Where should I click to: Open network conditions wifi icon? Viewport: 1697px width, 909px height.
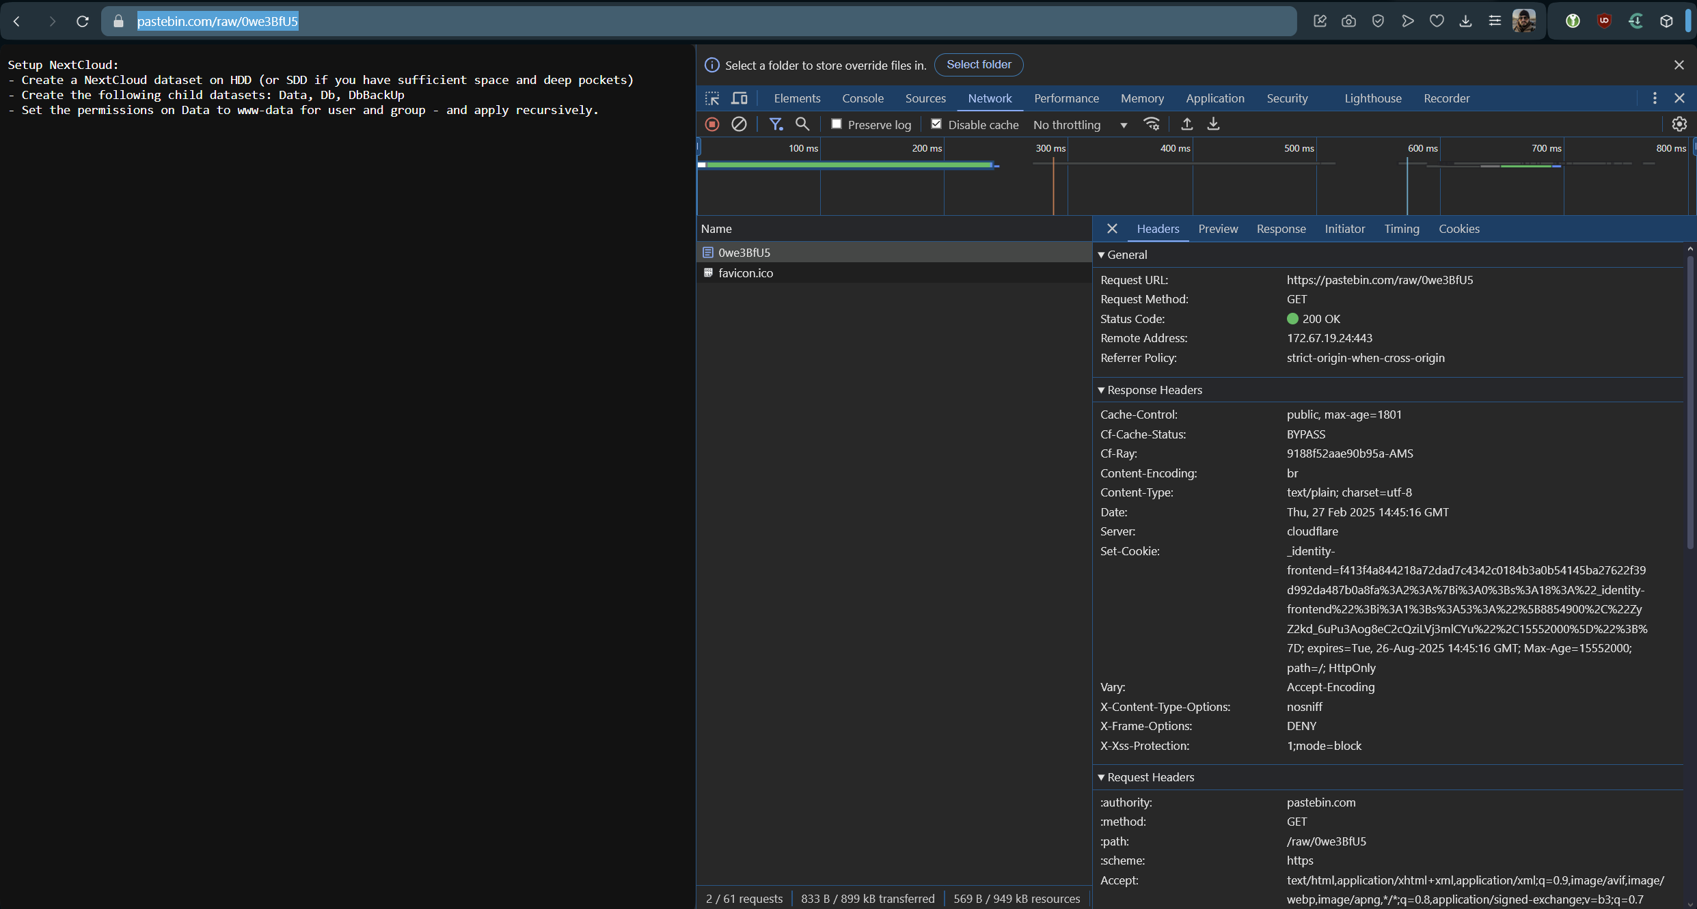click(1152, 124)
